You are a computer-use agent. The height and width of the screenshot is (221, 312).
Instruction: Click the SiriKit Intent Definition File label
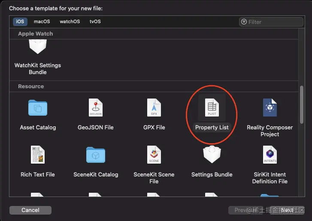pos(270,178)
